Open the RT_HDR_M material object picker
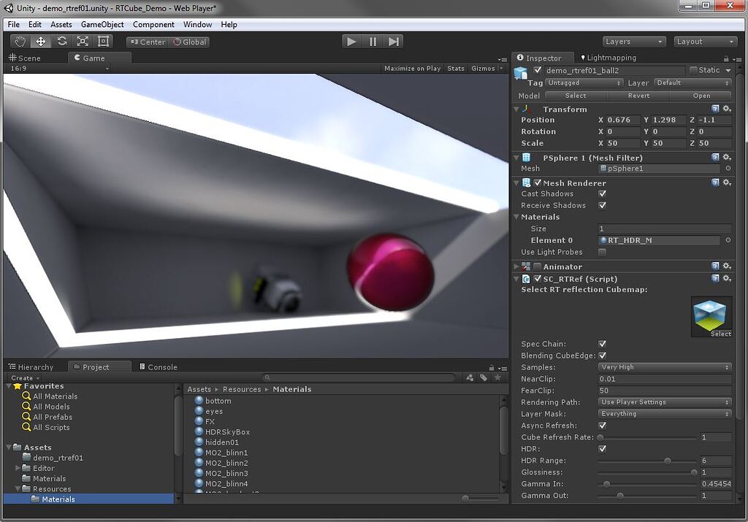 (728, 239)
